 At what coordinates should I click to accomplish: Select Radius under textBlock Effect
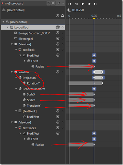pos(33,66)
